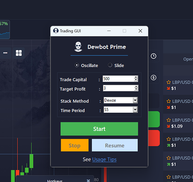Viewport: 193px width, 182px height.
Task: Click the dollar sign circle icon
Action: point(153,77)
